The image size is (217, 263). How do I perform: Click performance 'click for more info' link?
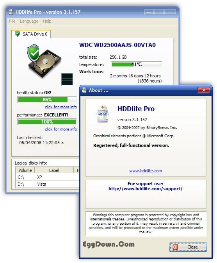[x=61, y=129]
